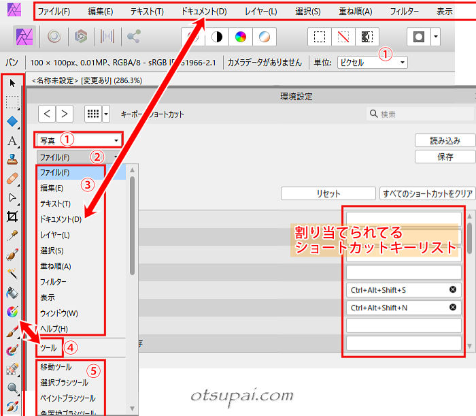Expand the preferences grid view dropdown arrow
The image size is (476, 416).
(x=105, y=114)
